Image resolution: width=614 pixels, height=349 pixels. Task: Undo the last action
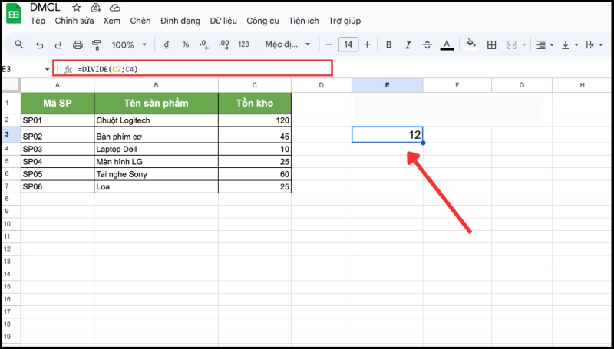39,44
